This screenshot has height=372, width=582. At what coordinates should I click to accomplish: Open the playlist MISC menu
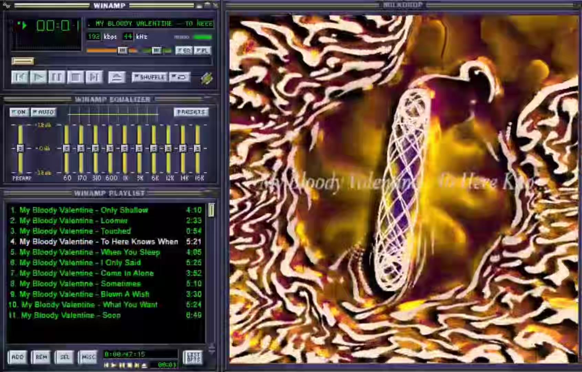(x=88, y=357)
